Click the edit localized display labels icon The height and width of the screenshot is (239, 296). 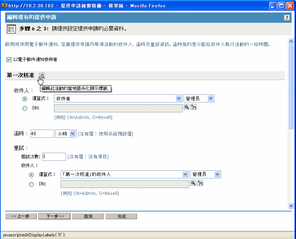coord(42,76)
